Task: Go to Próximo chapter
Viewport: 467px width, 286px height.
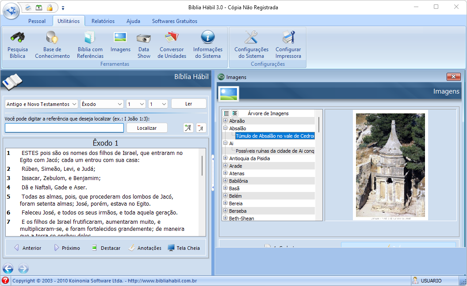Action: [67, 248]
